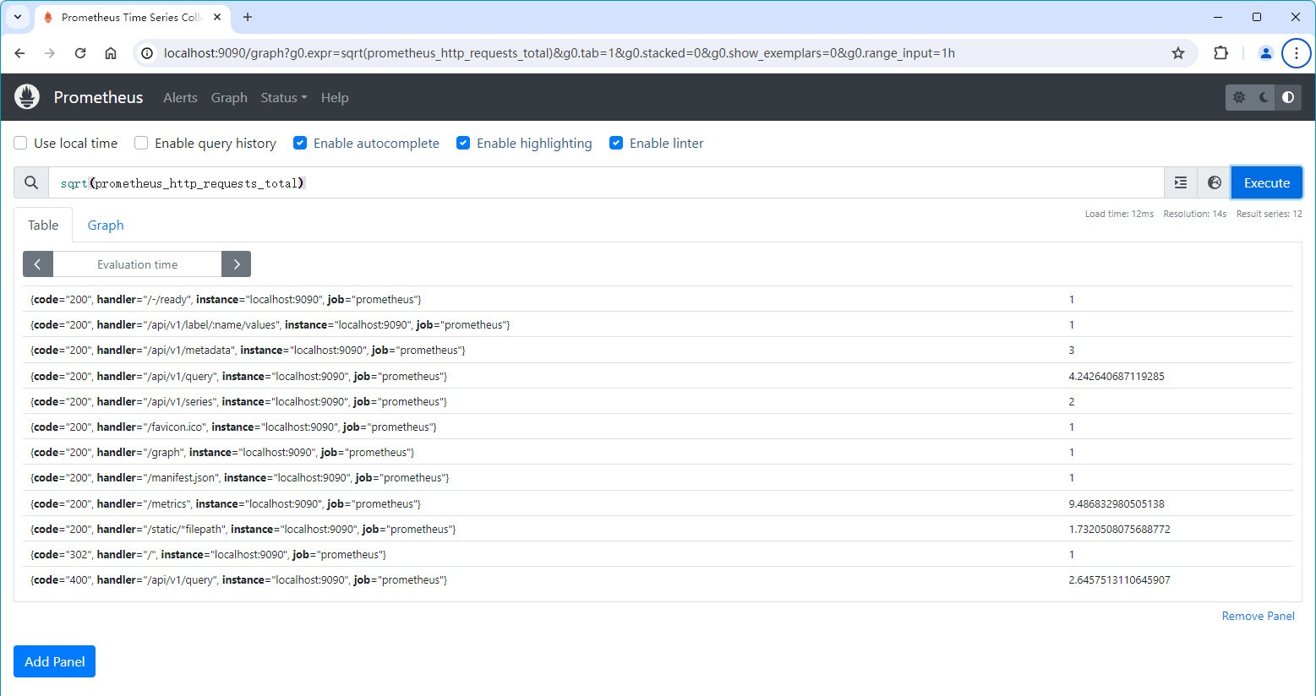The height and width of the screenshot is (696, 1316).
Task: Select the /api/v1/series handler row
Action: pyautogui.click(x=658, y=401)
